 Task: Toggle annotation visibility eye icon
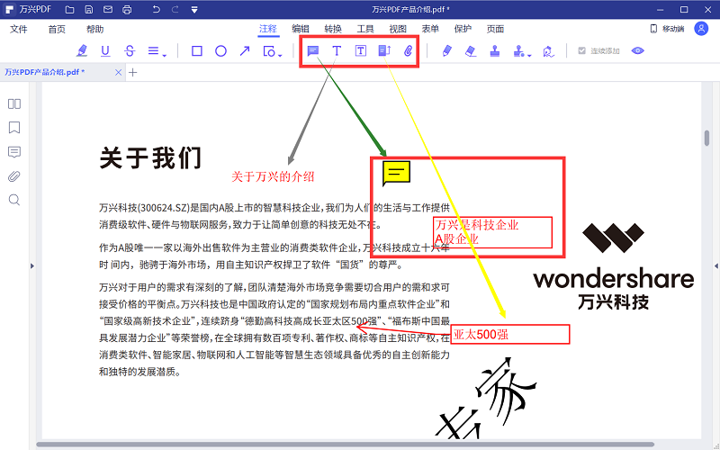pyautogui.click(x=638, y=51)
